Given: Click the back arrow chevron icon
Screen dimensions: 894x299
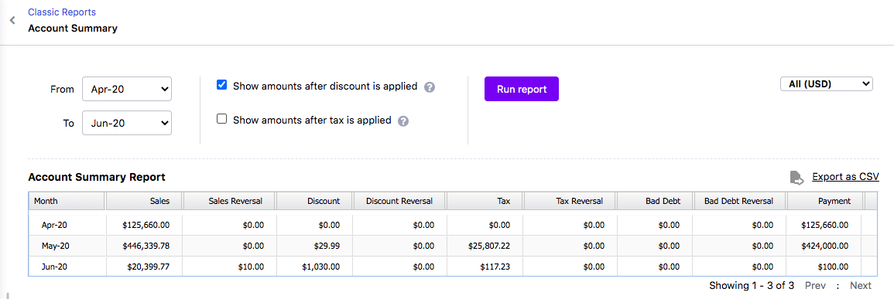Looking at the screenshot, I should (12, 21).
